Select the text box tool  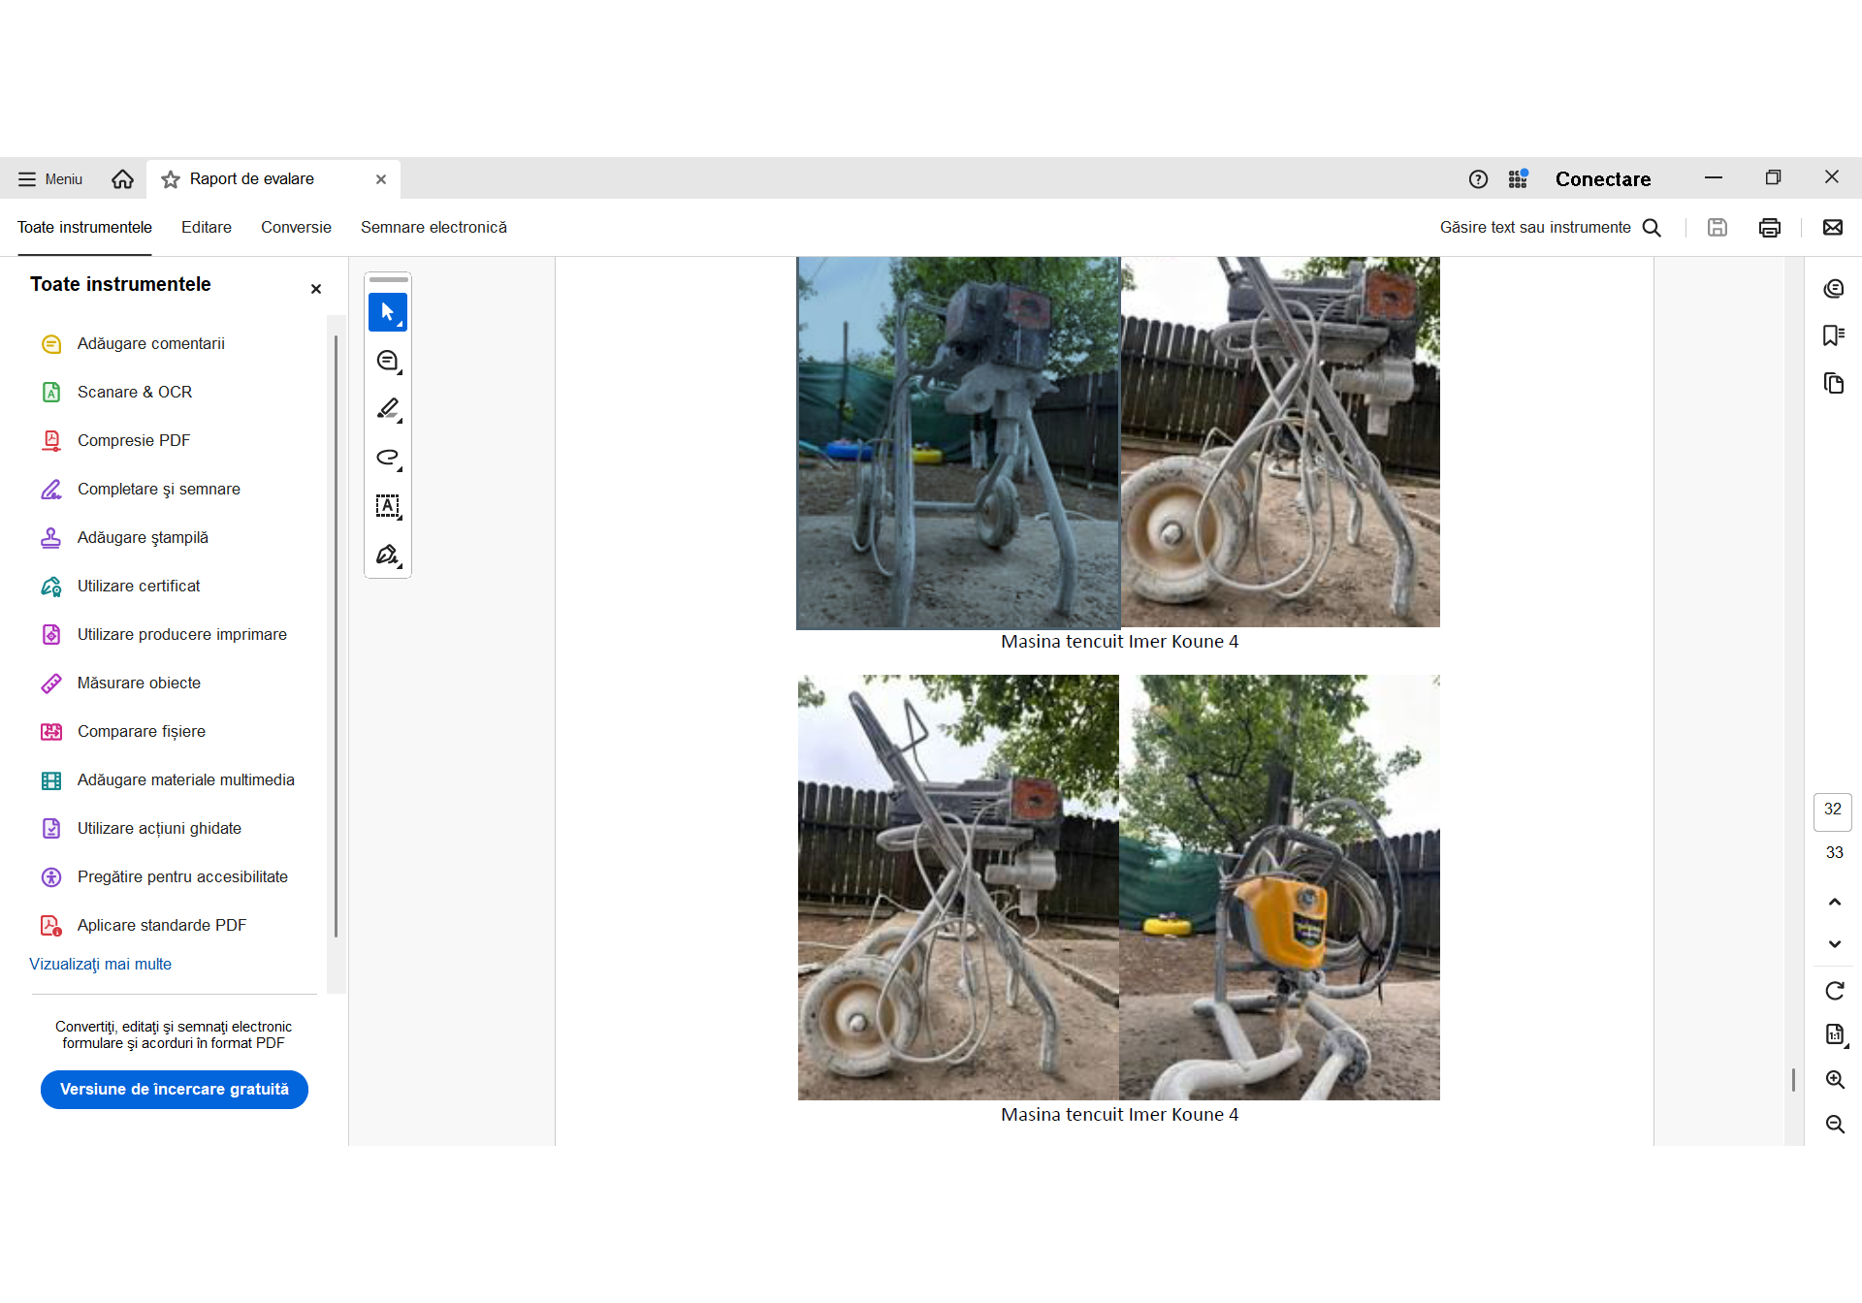tap(387, 506)
